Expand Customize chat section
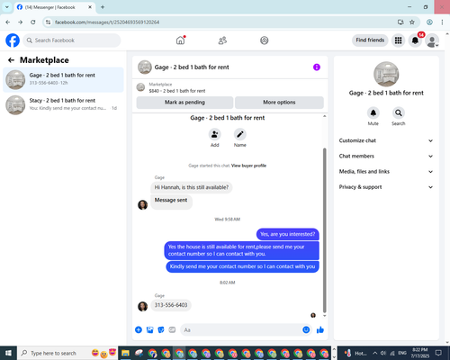 pyautogui.click(x=386, y=140)
